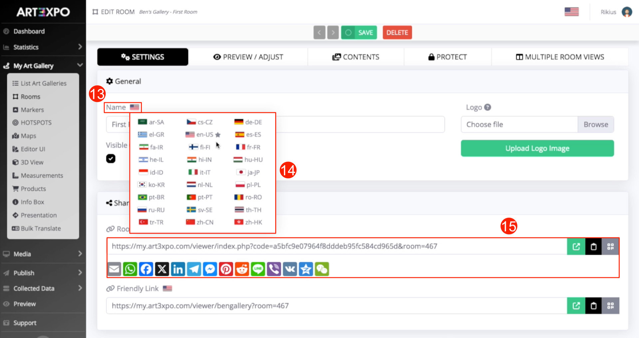Open interface language flag dropdown
Viewport: 639px width, 338px height.
click(x=571, y=12)
